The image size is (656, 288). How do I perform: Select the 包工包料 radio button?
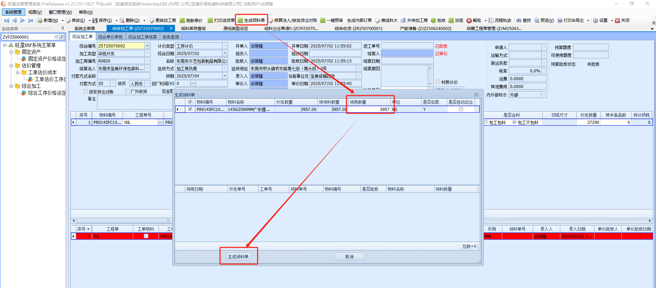click(x=486, y=122)
